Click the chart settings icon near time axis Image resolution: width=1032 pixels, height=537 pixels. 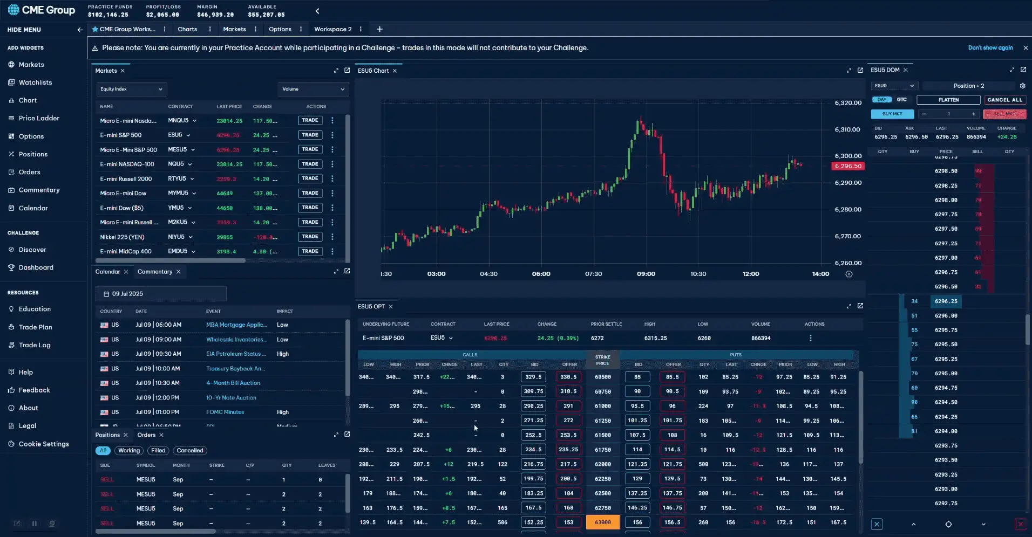848,274
